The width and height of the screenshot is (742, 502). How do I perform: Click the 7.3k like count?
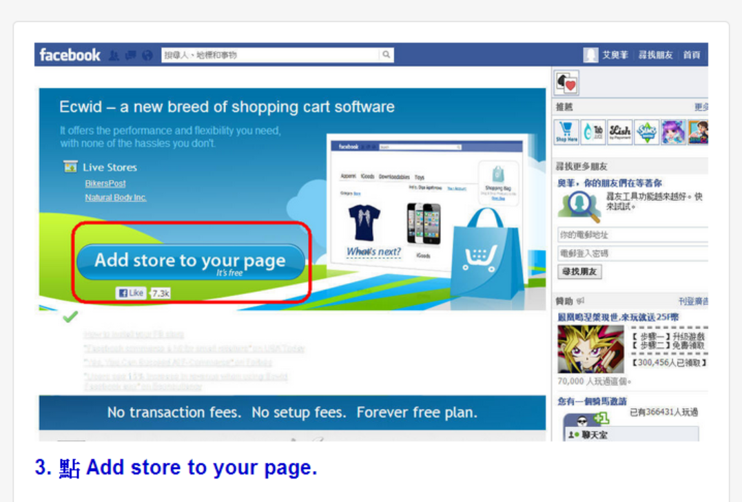[x=160, y=293]
